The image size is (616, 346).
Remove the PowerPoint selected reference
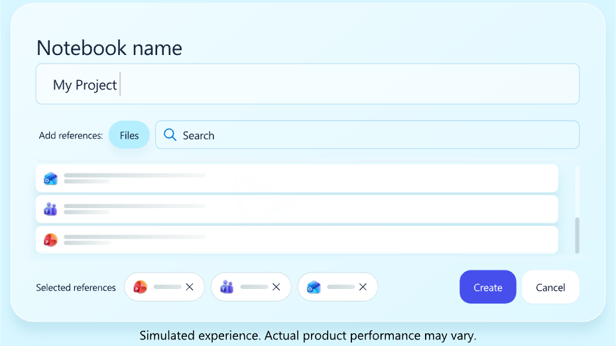point(190,287)
